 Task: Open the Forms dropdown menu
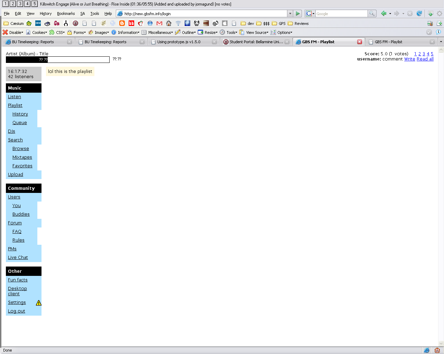[76, 32]
